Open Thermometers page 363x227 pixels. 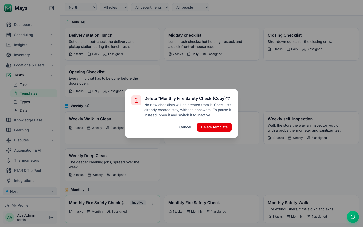[x=30, y=160]
